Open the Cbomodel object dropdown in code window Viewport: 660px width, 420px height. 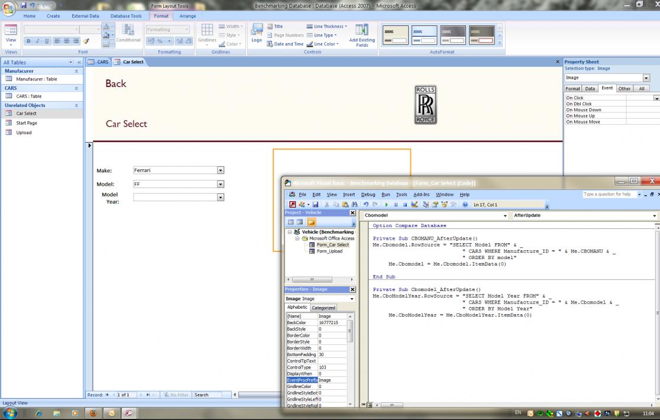tap(505, 215)
